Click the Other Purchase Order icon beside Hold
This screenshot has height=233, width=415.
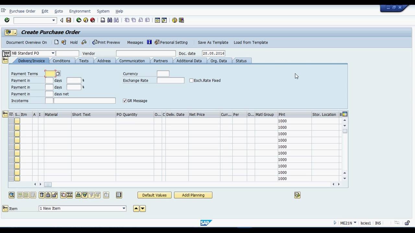point(64,42)
